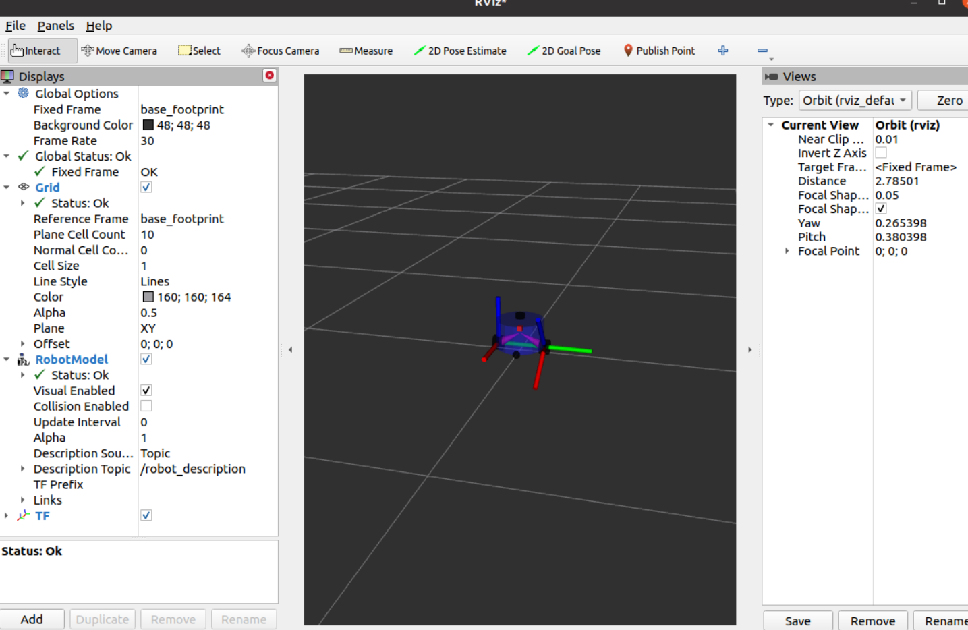Click the Remove view button
Viewport: 968px width, 630px height.
(x=873, y=621)
